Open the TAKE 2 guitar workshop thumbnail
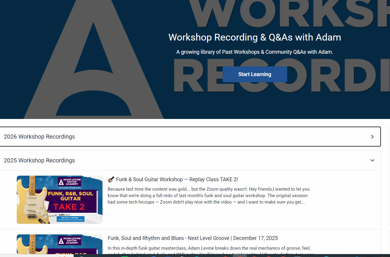Image resolution: width=390 pixels, height=257 pixels. coord(60,200)
